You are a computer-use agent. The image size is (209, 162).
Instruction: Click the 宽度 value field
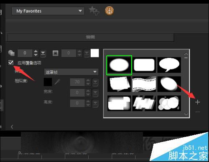pyautogui.click(x=77, y=93)
